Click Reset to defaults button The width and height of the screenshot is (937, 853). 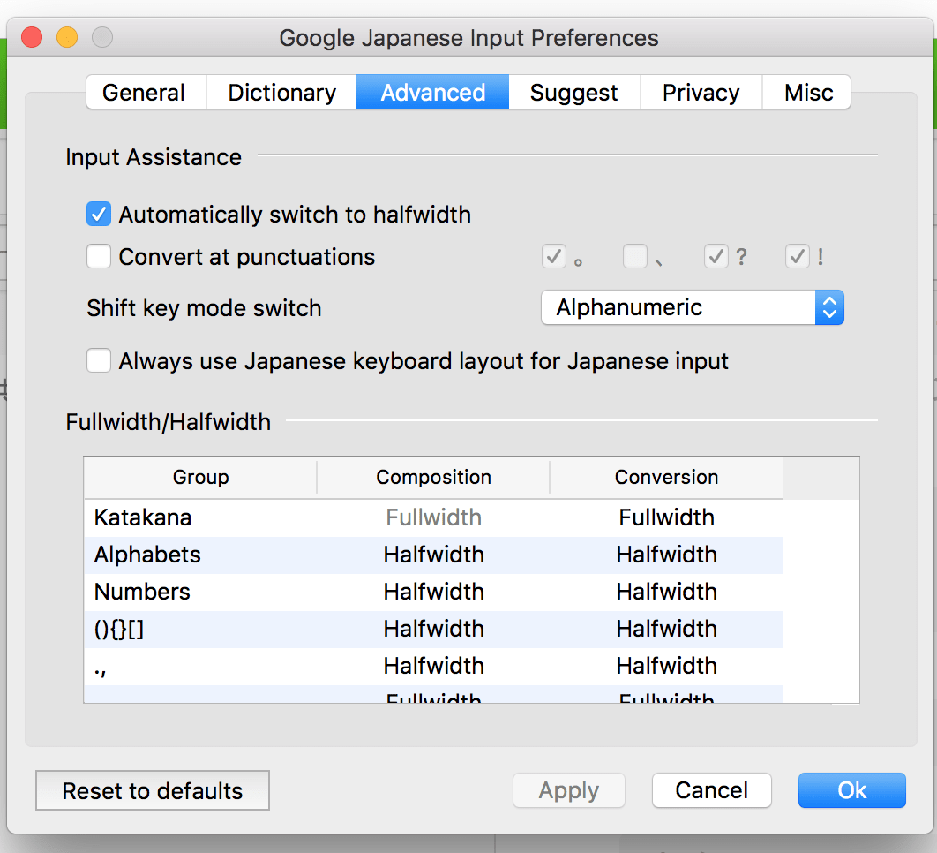tap(153, 790)
